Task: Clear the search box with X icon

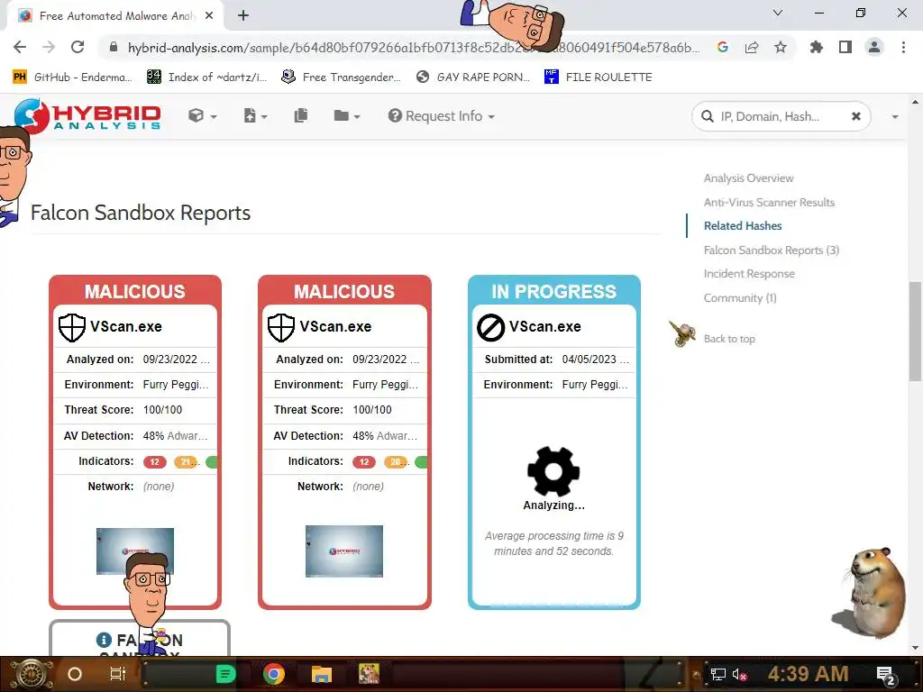Action: point(856,116)
